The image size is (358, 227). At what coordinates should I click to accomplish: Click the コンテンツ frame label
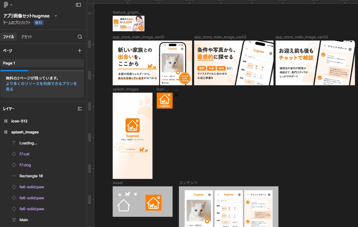[188, 183]
